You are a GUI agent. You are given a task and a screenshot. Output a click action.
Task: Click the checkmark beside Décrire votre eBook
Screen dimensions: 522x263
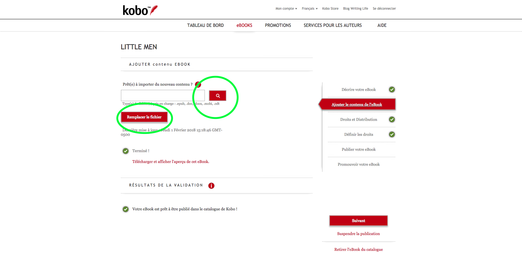tap(392, 90)
